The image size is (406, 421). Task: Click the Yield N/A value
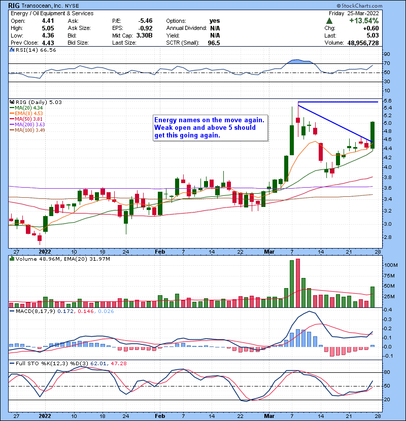coord(215,36)
